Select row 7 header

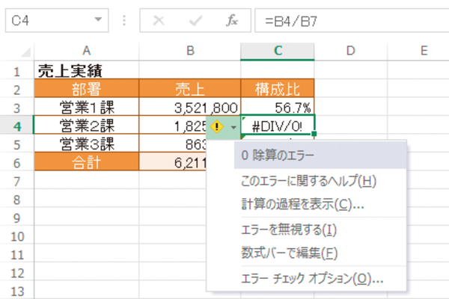[17, 181]
